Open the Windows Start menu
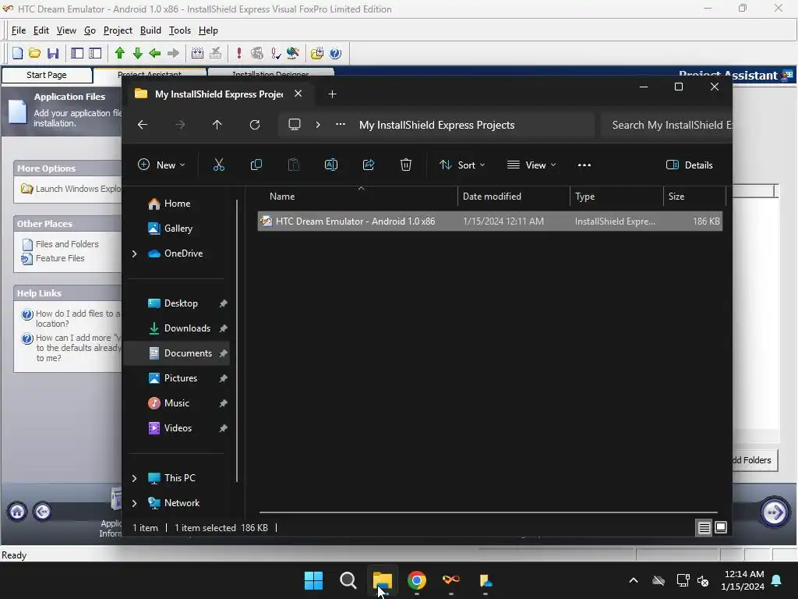The width and height of the screenshot is (798, 599). 313,580
